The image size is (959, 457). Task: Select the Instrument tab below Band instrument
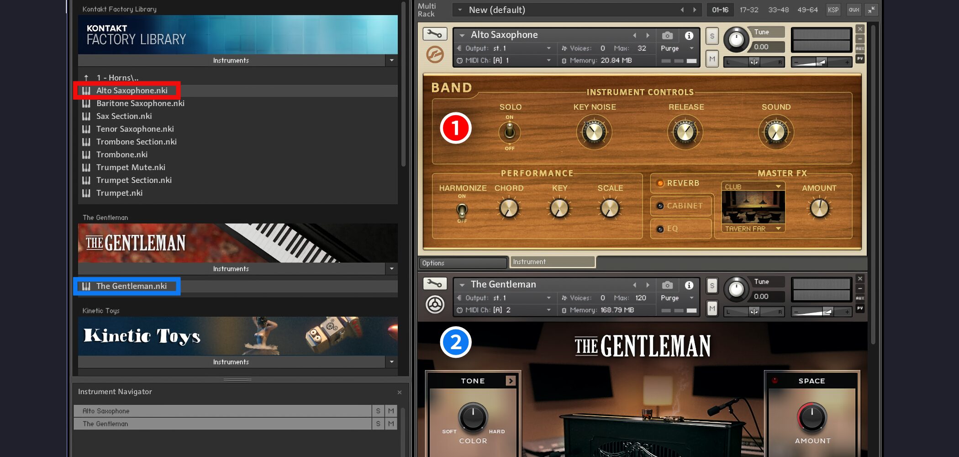point(552,262)
